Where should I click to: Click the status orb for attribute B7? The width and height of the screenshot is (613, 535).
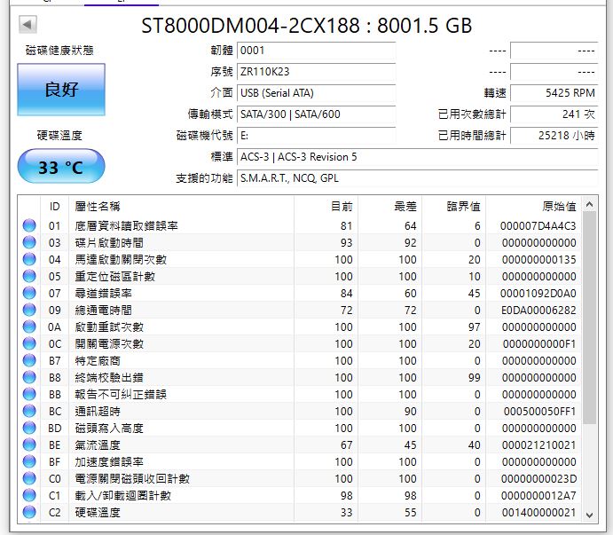29,360
